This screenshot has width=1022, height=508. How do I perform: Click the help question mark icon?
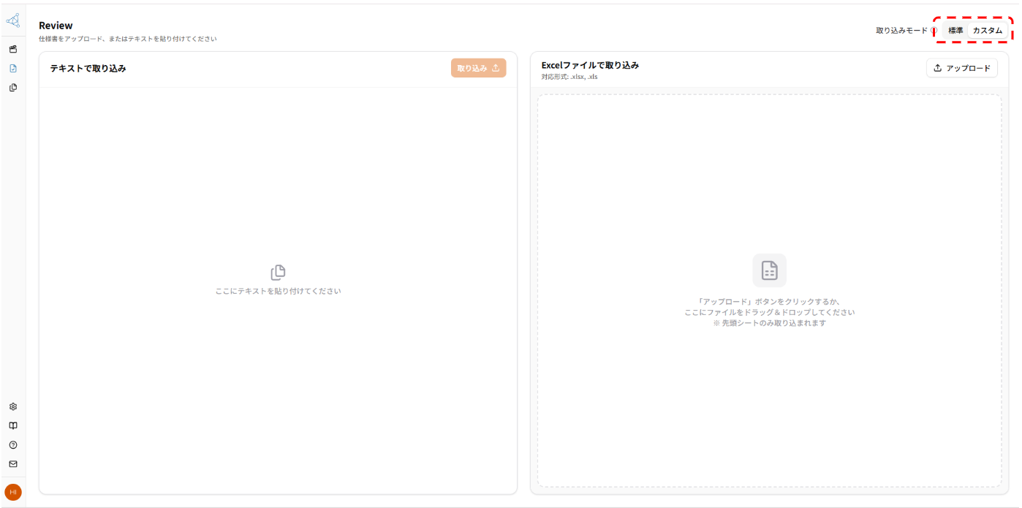click(12, 444)
